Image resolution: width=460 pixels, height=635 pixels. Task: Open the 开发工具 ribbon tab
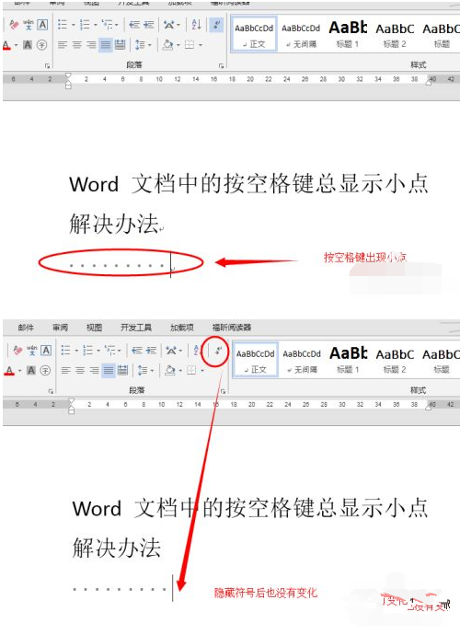click(136, 328)
